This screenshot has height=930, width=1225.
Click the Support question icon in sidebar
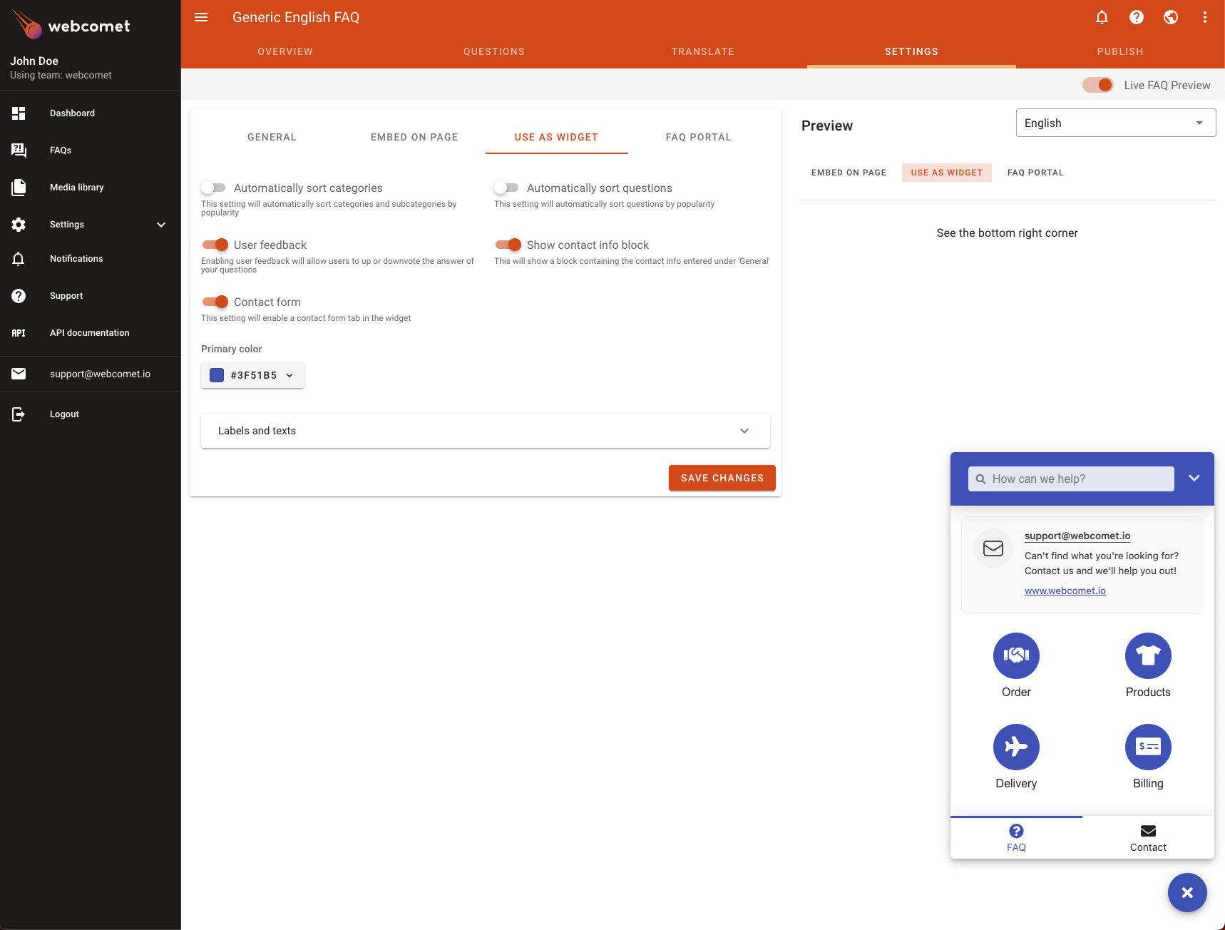pyautogui.click(x=19, y=296)
